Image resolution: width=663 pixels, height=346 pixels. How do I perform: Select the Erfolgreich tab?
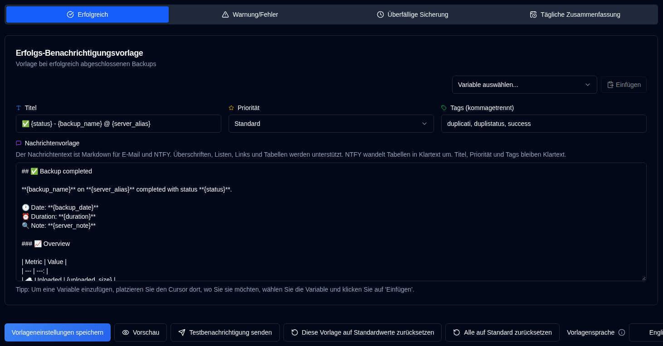88,14
